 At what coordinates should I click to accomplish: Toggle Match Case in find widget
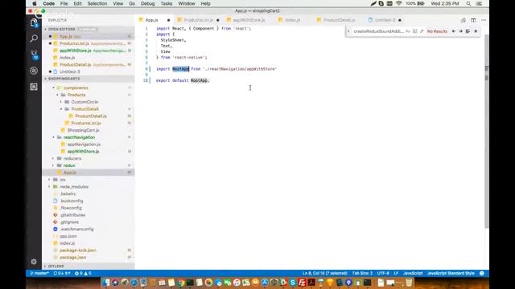pyautogui.click(x=408, y=31)
